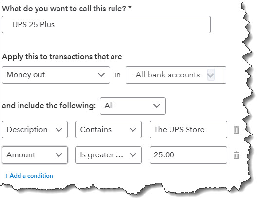Open the Amount condition field dropdown
This screenshot has height=205, width=264.
click(x=35, y=155)
